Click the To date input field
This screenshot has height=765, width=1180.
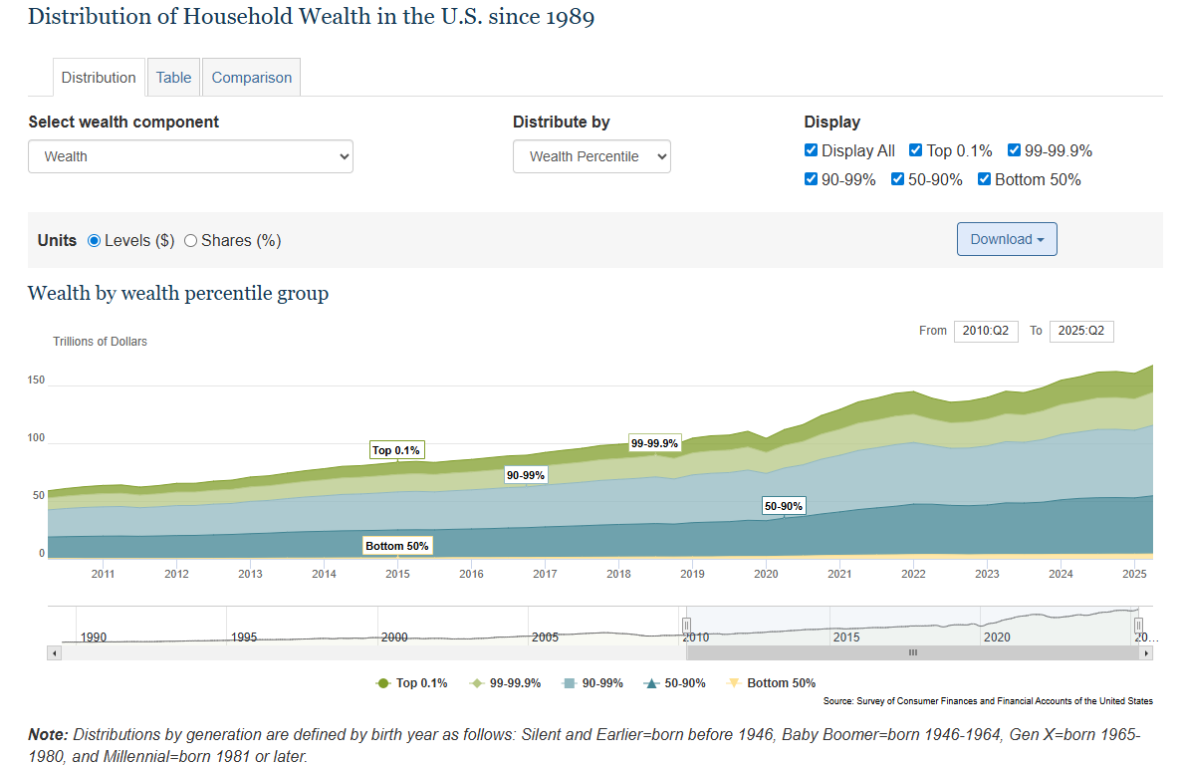point(1081,331)
